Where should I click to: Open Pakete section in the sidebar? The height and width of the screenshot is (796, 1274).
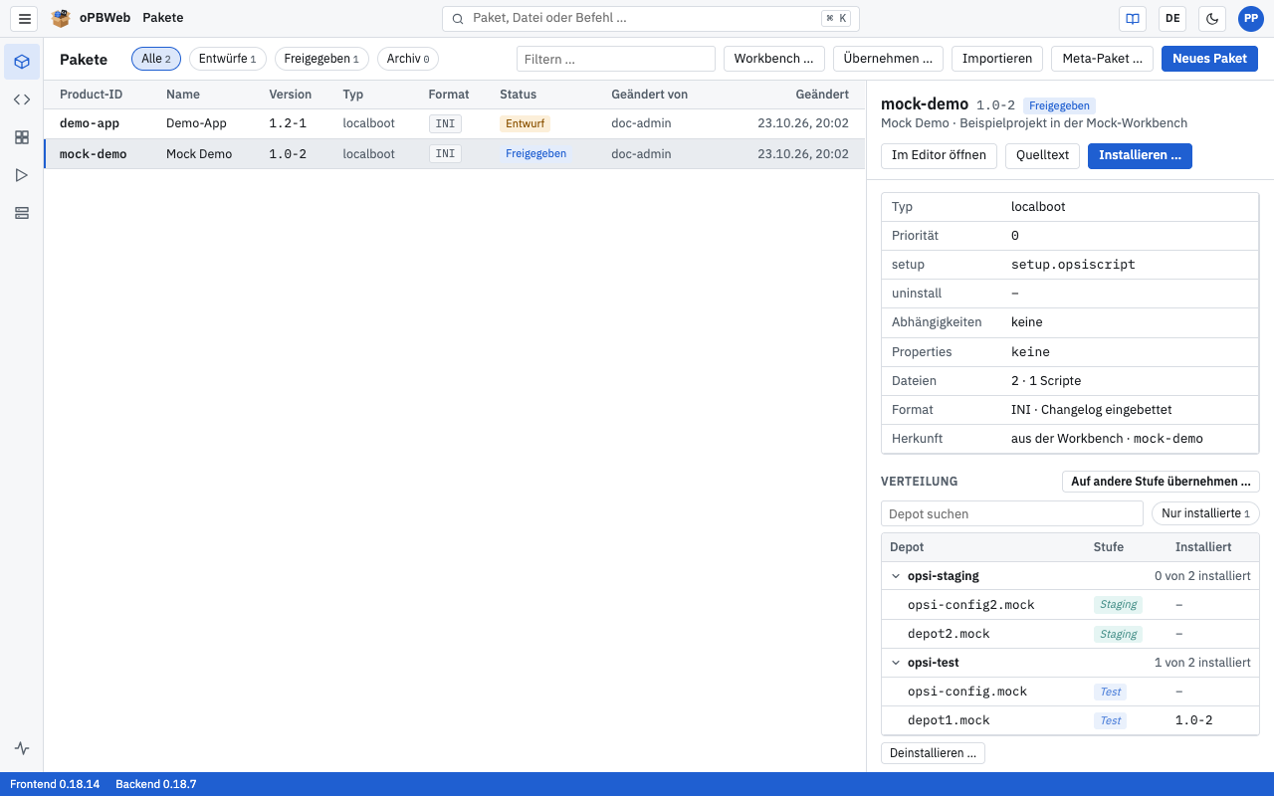coord(22,62)
